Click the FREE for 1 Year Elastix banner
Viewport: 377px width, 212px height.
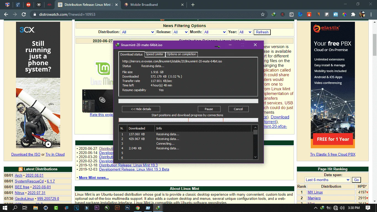coord(333,139)
